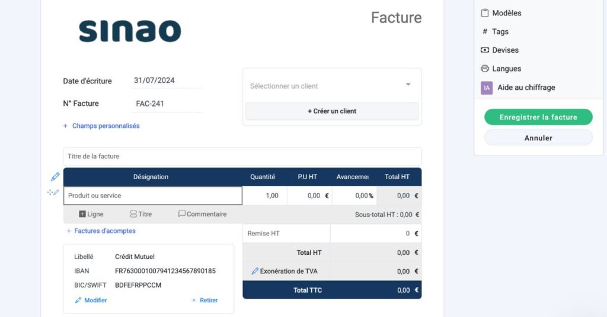Image resolution: width=607 pixels, height=317 pixels.
Task: Cancel with the Annuler button
Action: coord(538,138)
